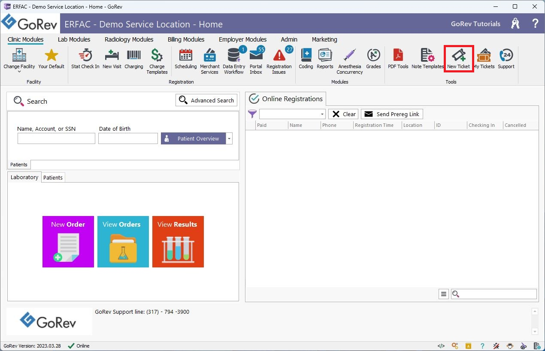Switch to Lab Modules tab
Viewport: 545px width, 351px height.
pos(74,39)
